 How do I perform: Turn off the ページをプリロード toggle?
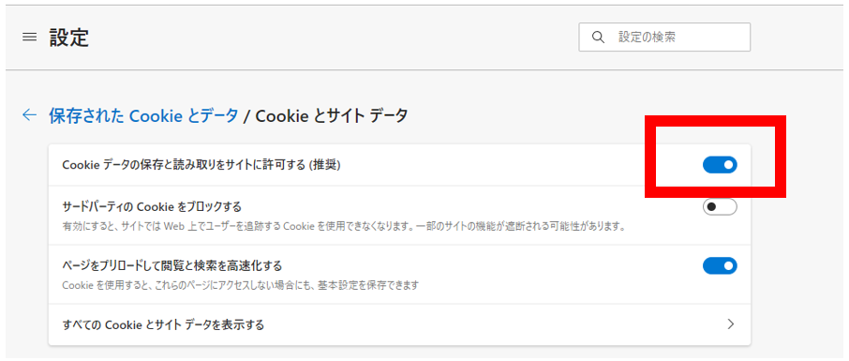tap(720, 265)
